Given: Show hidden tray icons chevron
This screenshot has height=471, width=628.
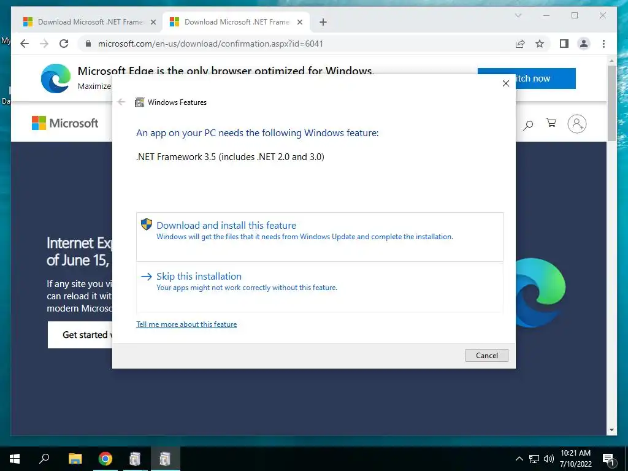Looking at the screenshot, I should (519, 459).
